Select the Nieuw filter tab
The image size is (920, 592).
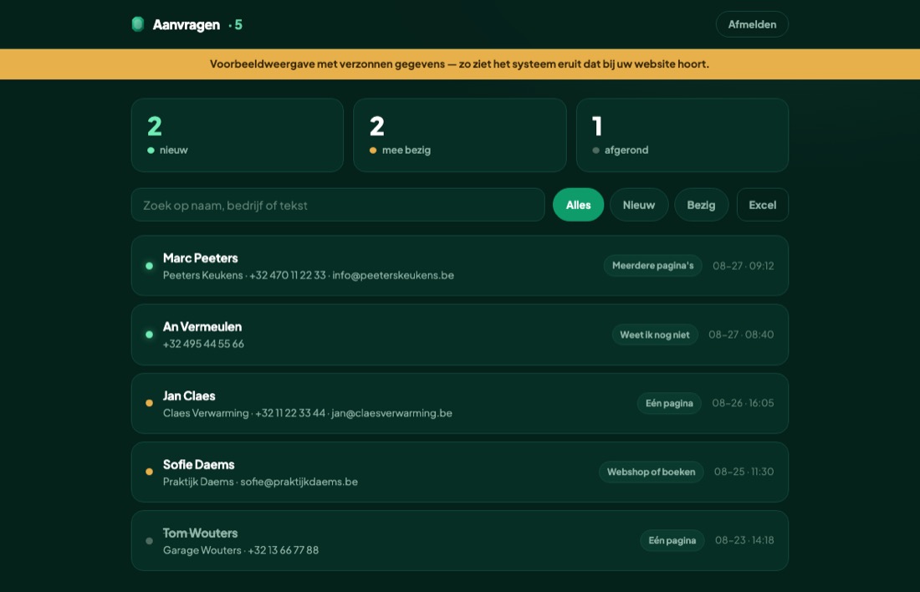(638, 205)
